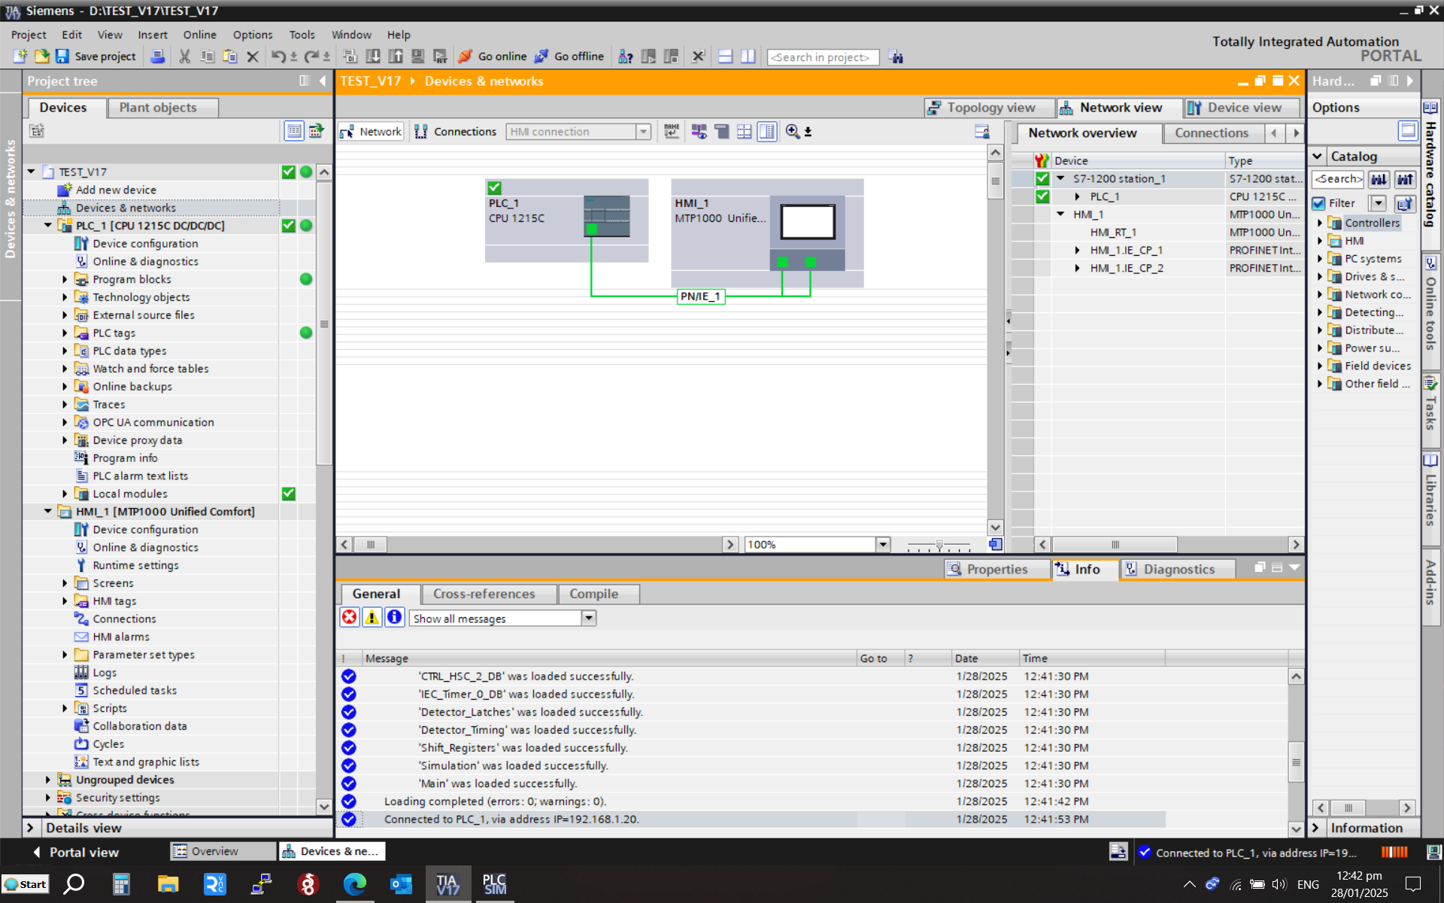
Task: Click the Search in project field
Action: click(x=822, y=57)
